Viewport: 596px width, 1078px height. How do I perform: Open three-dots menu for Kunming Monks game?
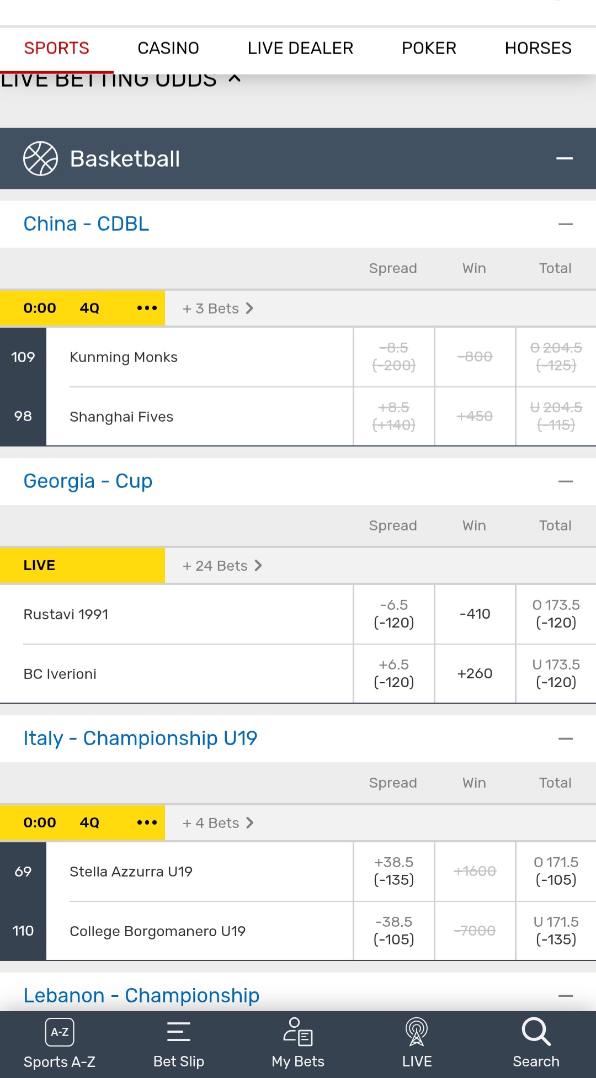click(x=147, y=308)
